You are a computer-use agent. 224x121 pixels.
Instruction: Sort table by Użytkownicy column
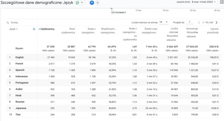tap(47, 29)
